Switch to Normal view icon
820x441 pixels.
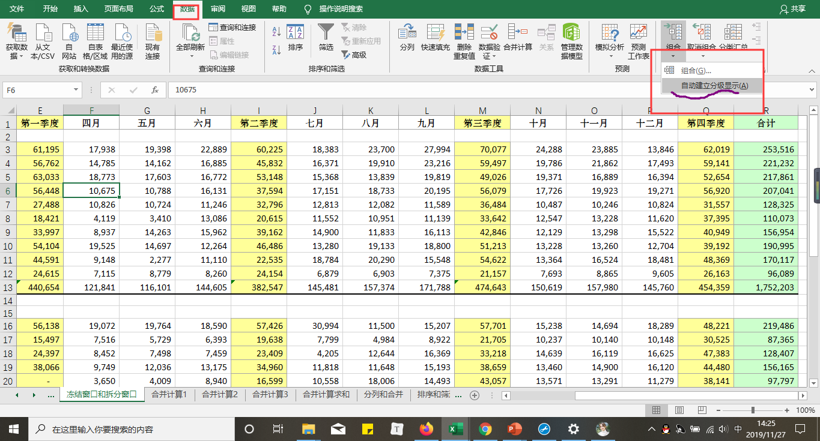pos(657,410)
